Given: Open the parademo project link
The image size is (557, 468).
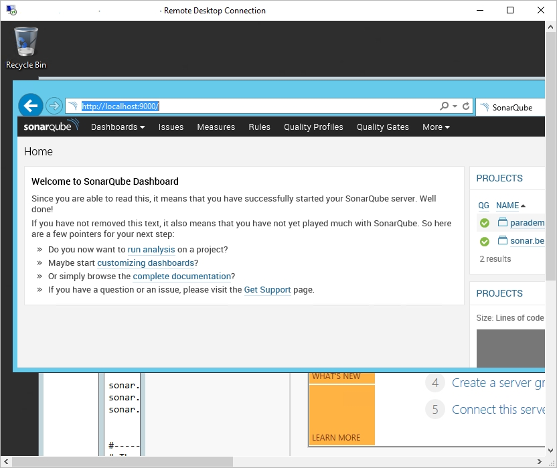Looking at the screenshot, I should click(527, 223).
